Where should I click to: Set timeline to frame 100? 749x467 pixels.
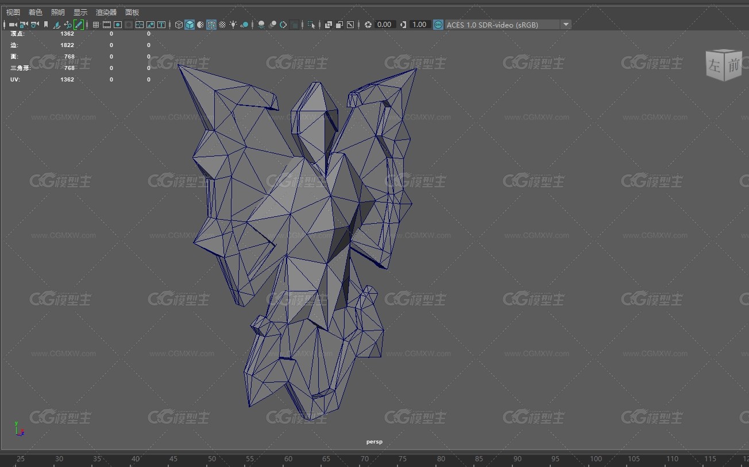pyautogui.click(x=596, y=459)
